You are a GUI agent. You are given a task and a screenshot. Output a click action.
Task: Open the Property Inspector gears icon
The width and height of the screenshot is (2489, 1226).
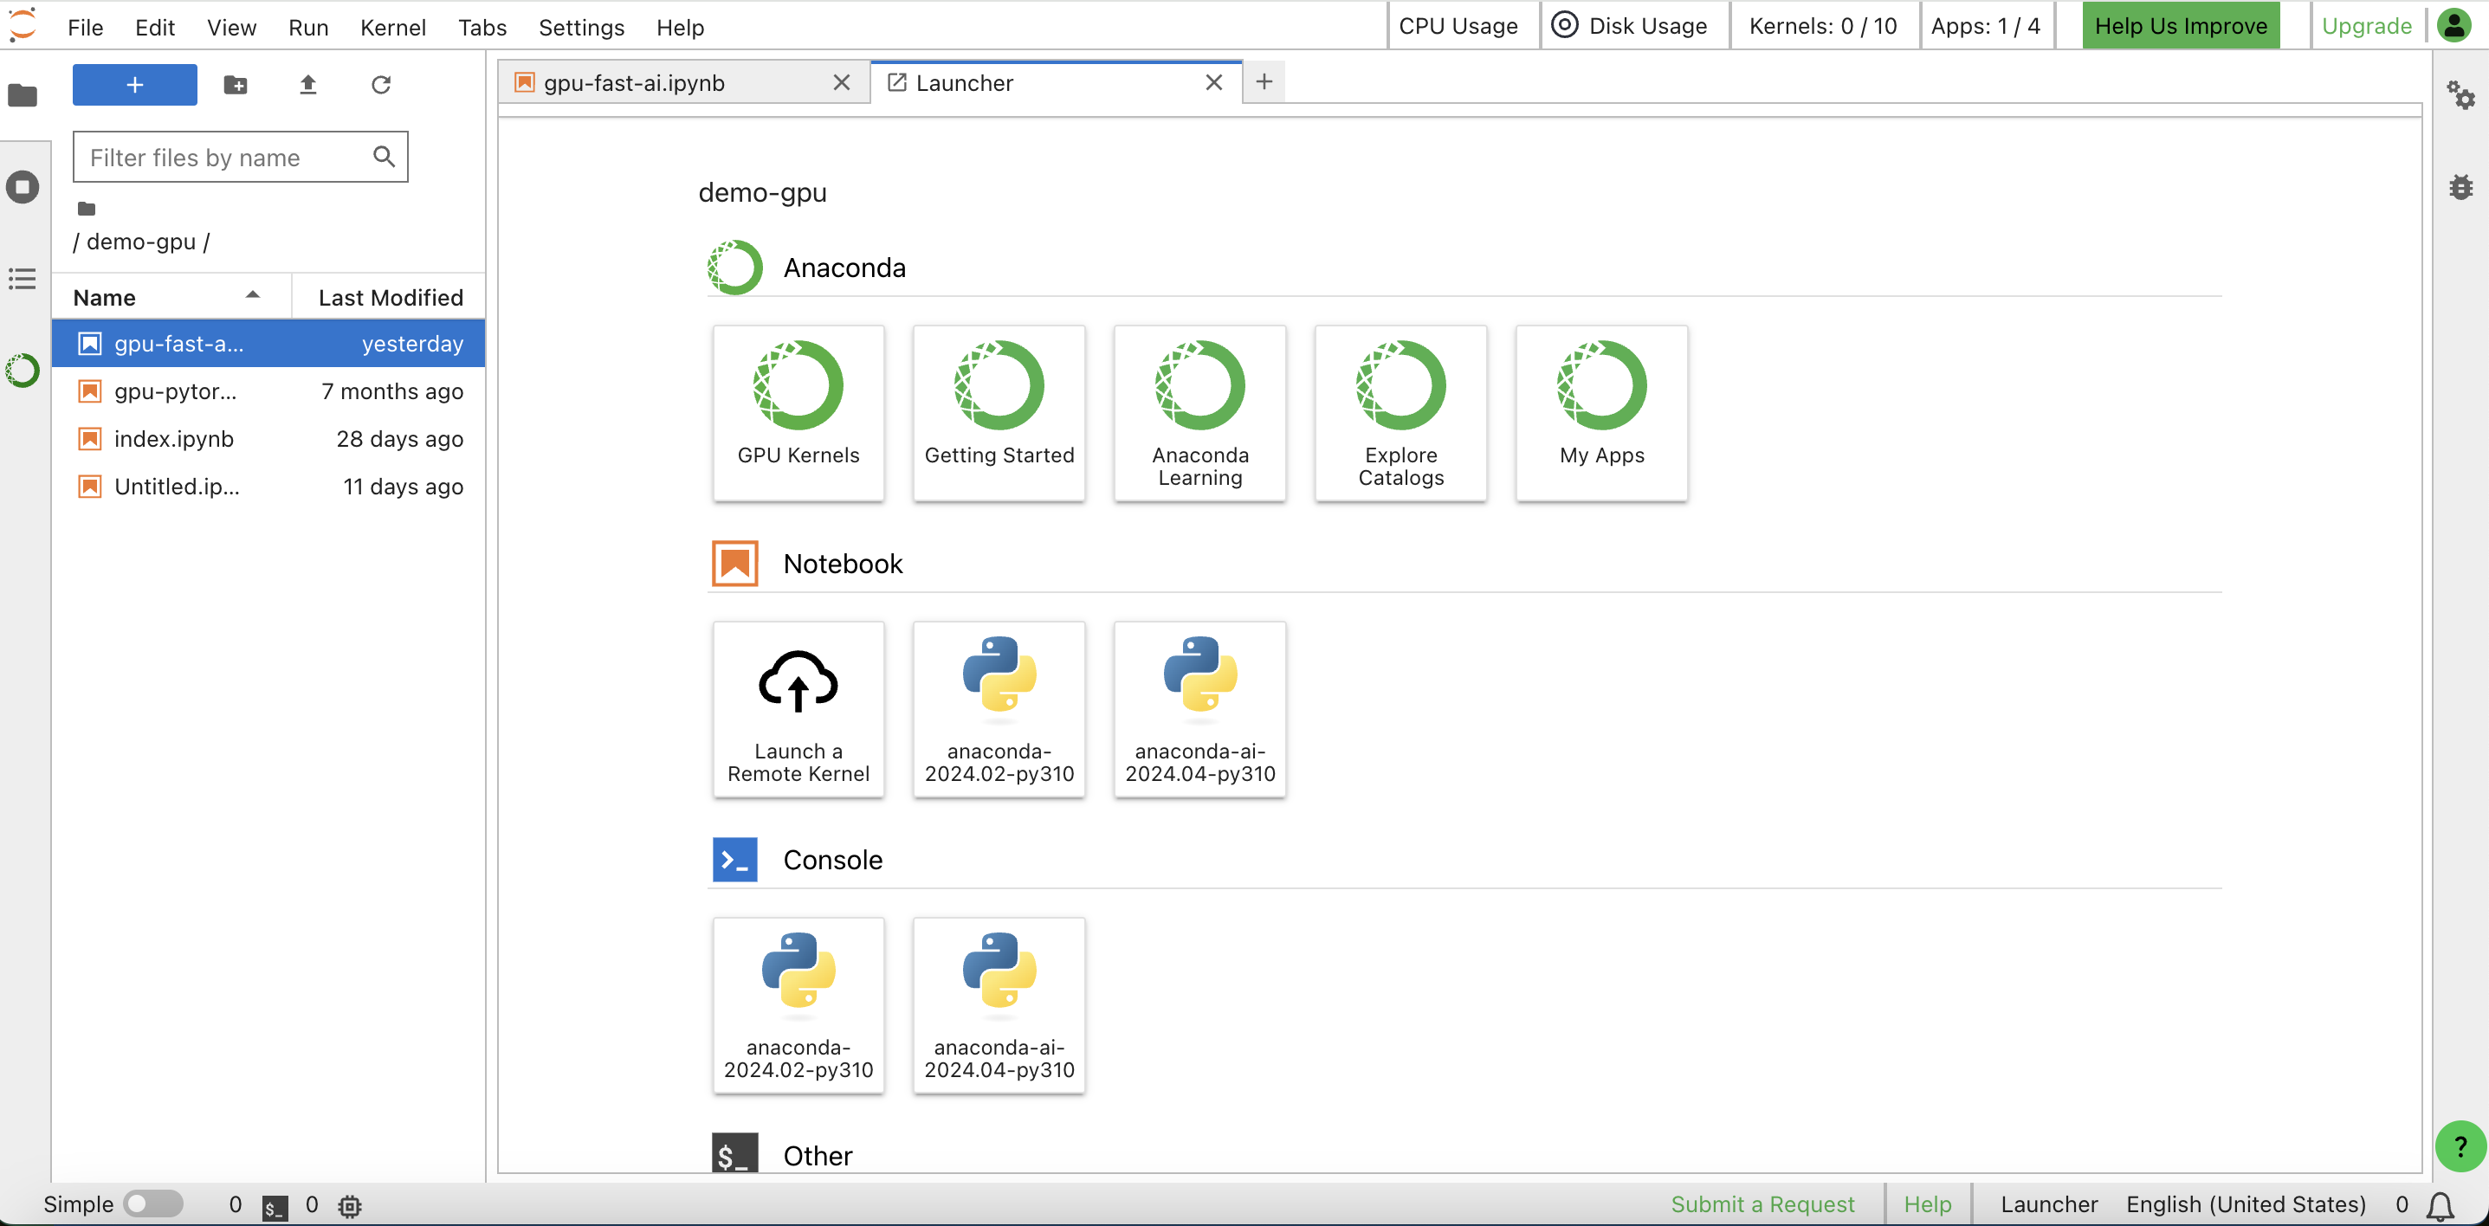(2460, 94)
